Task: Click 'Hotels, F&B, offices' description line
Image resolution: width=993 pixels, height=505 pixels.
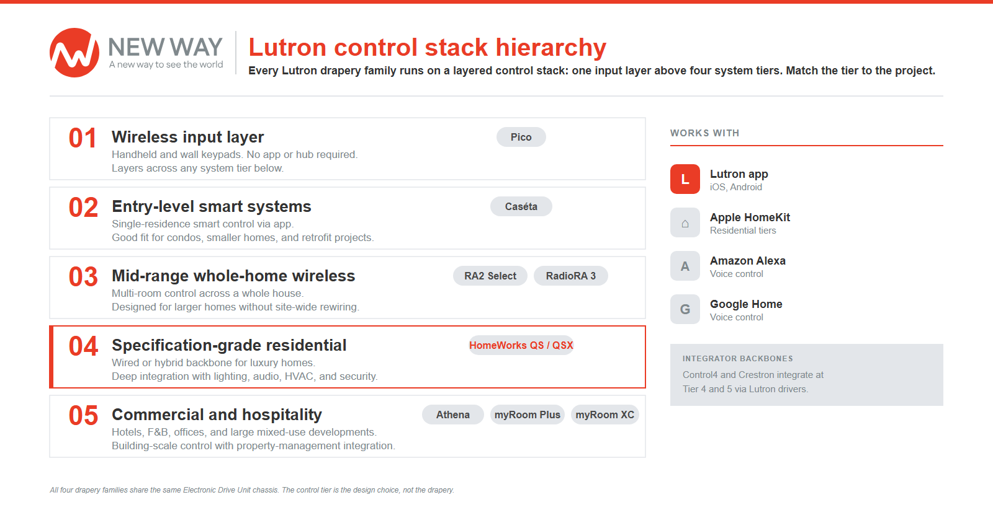Action: 244,433
